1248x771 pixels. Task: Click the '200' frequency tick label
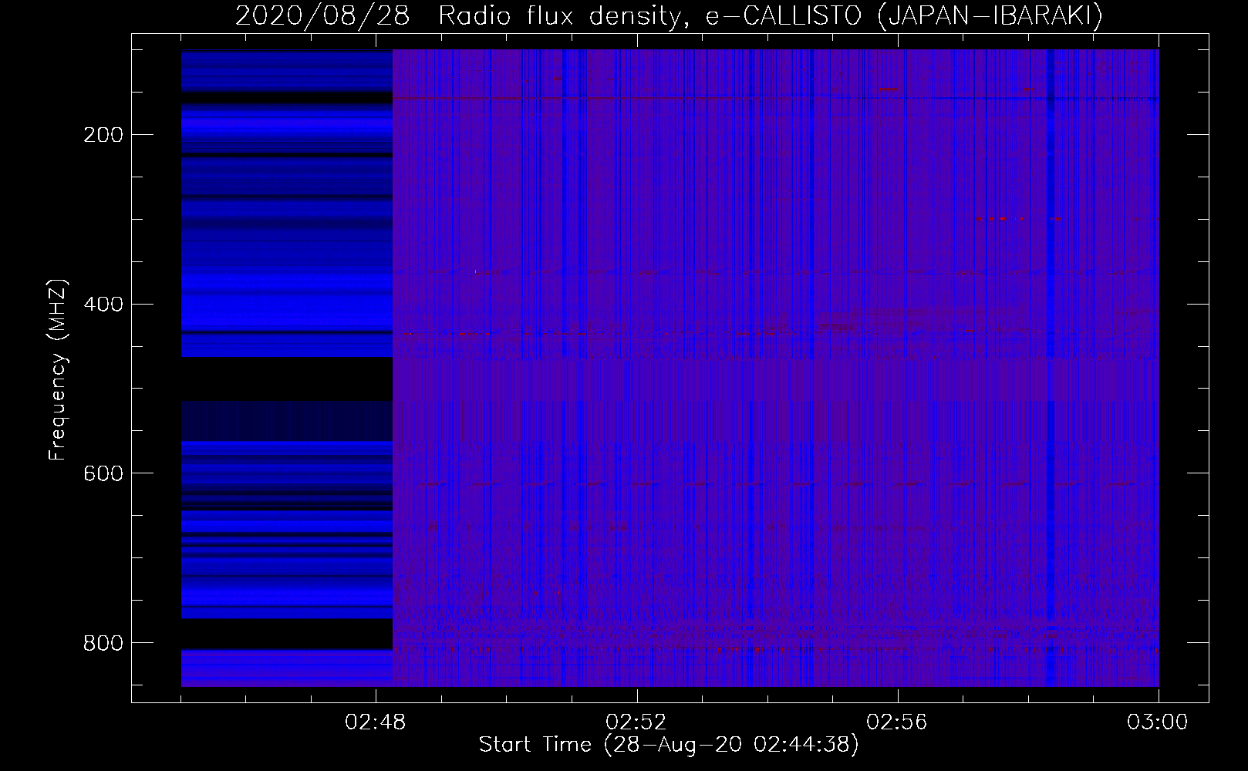click(x=103, y=135)
